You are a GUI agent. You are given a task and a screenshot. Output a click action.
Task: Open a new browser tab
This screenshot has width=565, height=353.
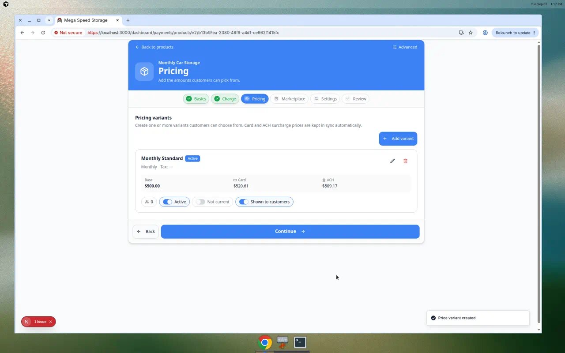(128, 20)
